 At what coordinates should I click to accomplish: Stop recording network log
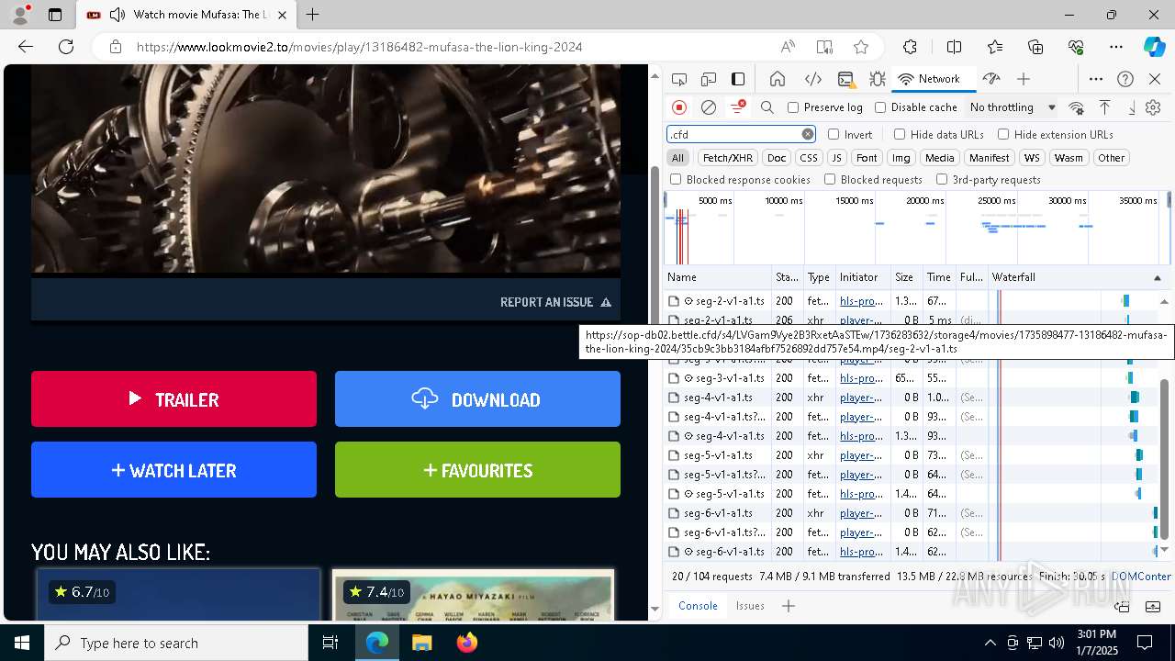pyautogui.click(x=679, y=107)
